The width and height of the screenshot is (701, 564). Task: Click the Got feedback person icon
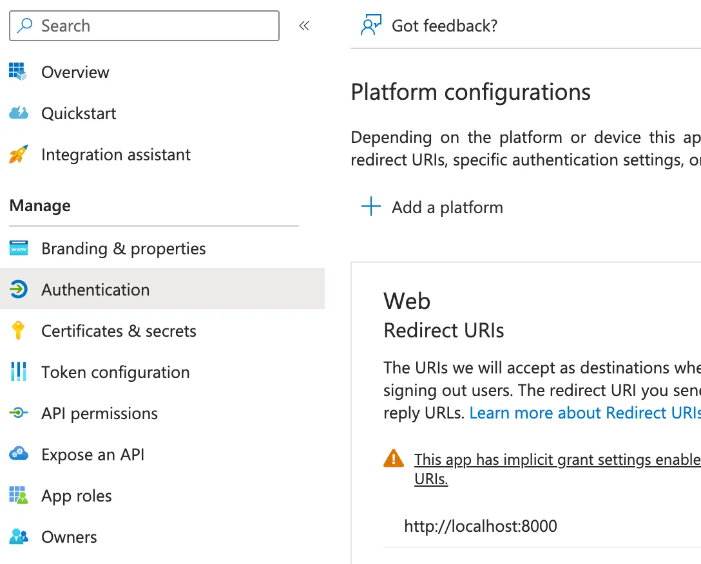click(x=371, y=25)
